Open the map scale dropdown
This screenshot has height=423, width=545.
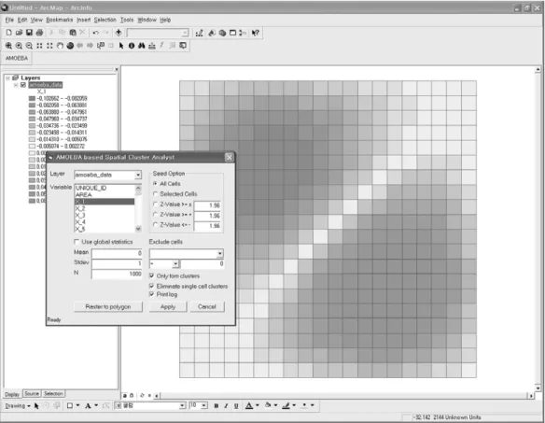coord(185,33)
